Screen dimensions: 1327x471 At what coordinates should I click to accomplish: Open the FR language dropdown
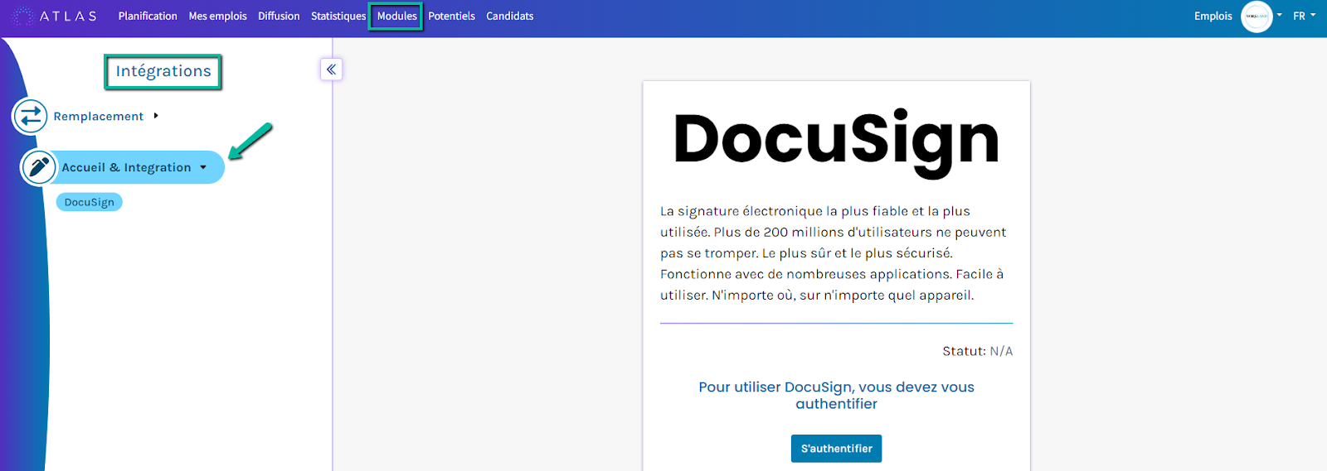[1304, 16]
